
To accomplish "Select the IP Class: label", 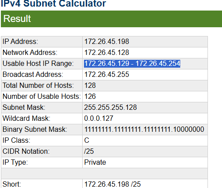I will tap(16, 140).
